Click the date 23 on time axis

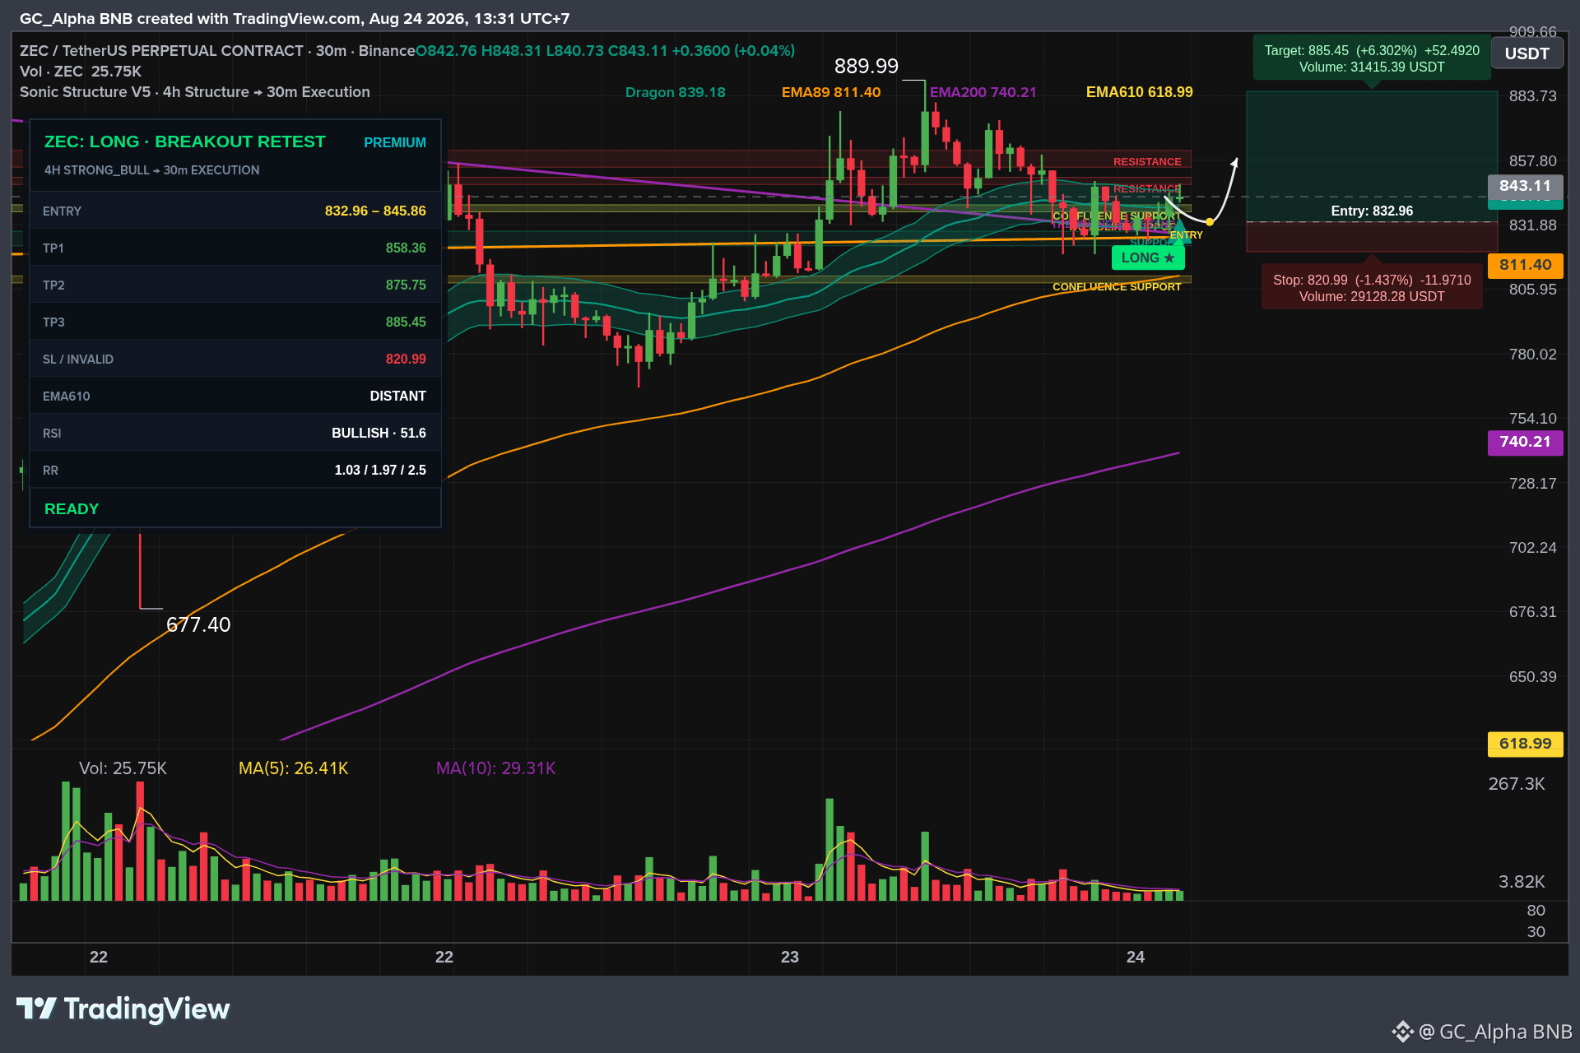(x=790, y=957)
